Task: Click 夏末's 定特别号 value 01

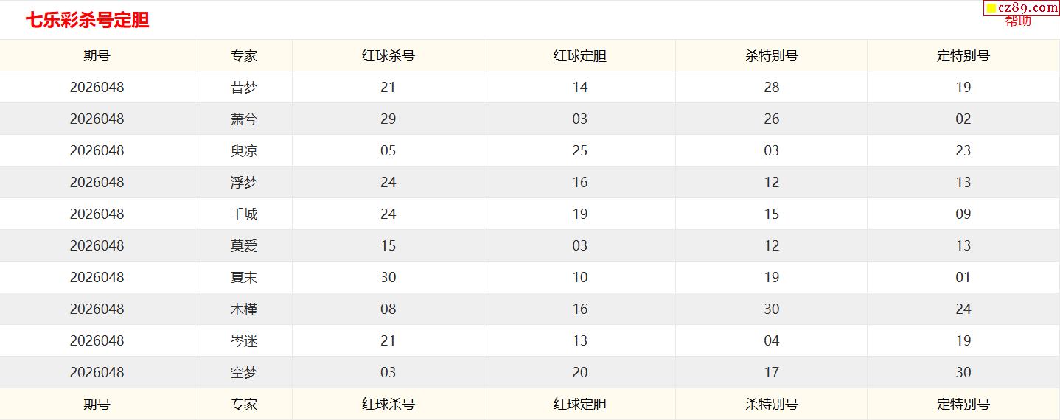Action: click(x=963, y=278)
